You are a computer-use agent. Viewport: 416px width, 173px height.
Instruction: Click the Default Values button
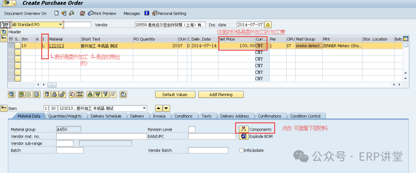point(175,94)
